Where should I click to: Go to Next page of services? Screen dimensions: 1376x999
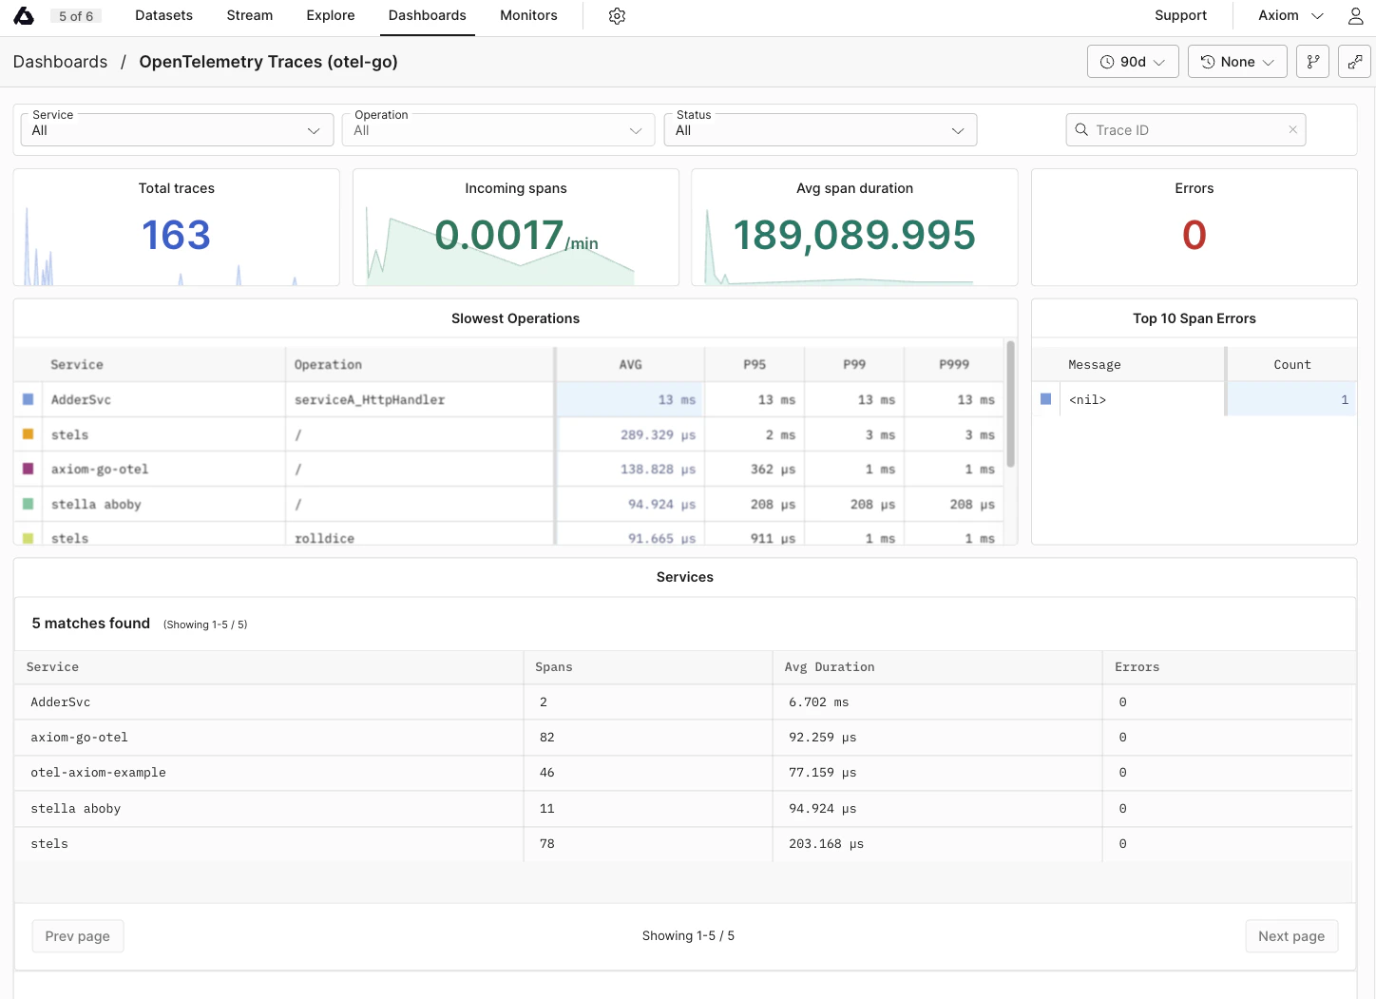point(1291,935)
